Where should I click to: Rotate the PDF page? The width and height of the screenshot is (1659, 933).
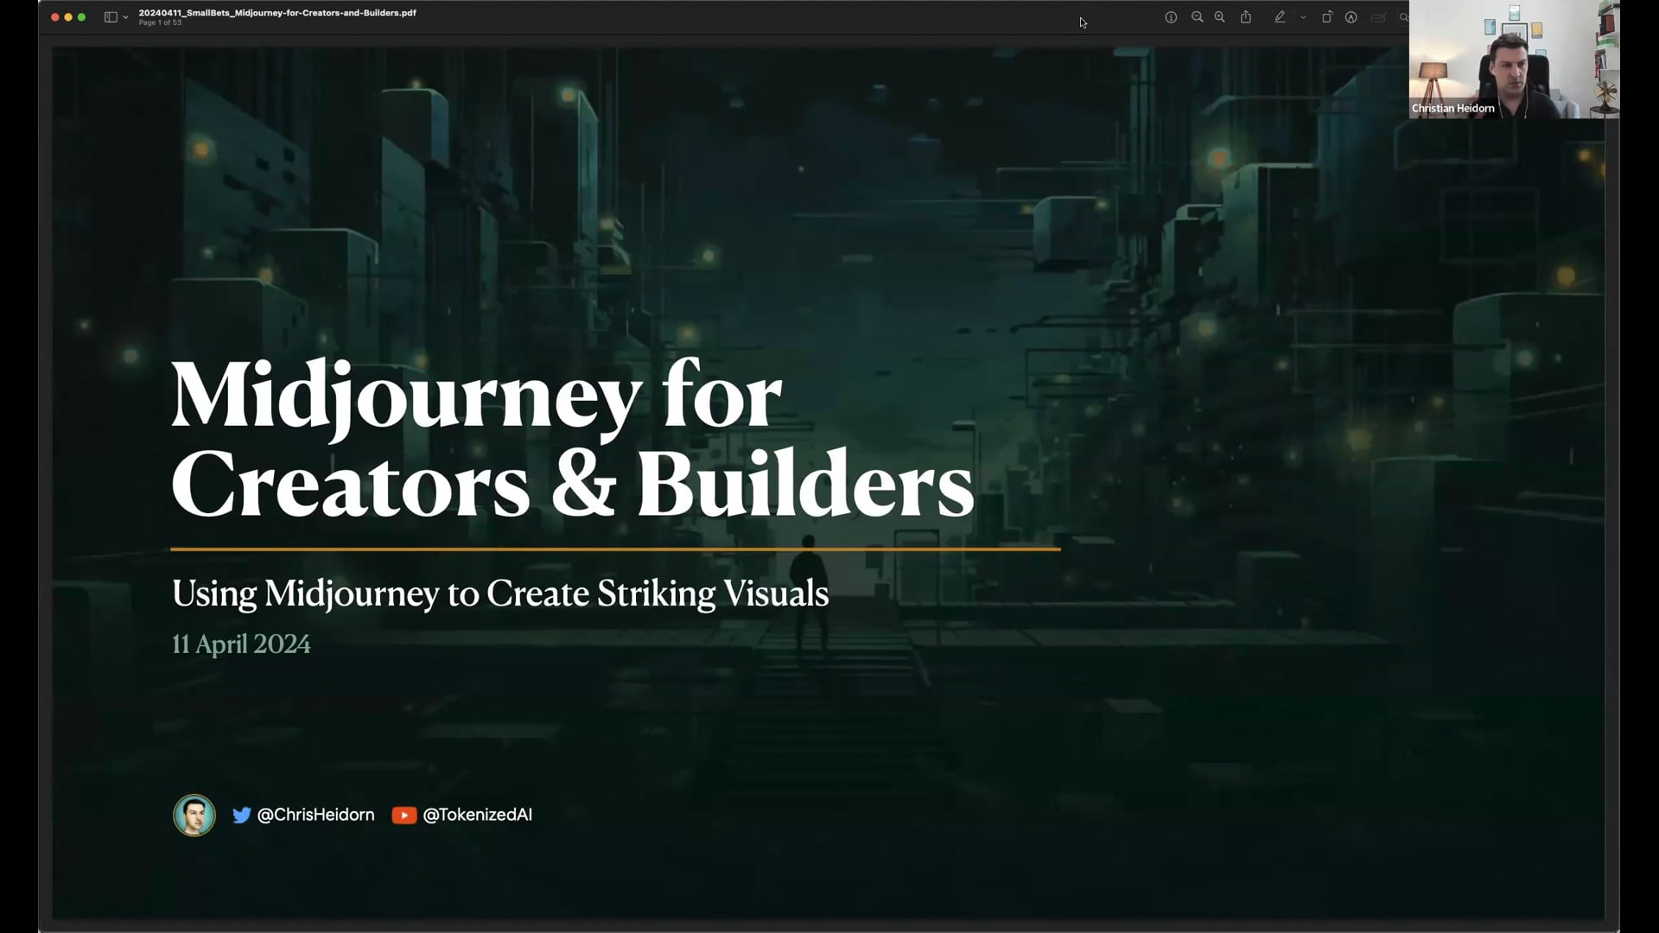click(x=1326, y=17)
